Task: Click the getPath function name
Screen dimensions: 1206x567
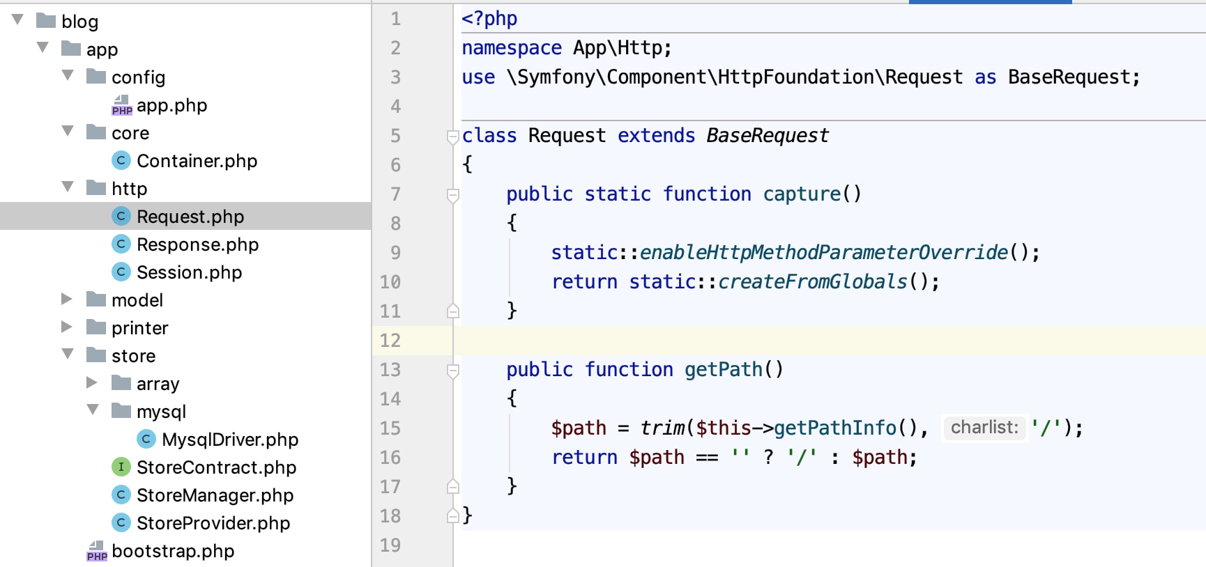Action: click(x=724, y=369)
